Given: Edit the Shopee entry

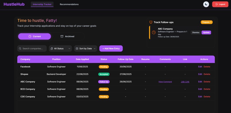Looking at the screenshot, I should tap(200, 74).
